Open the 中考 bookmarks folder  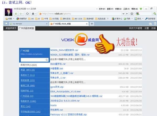pyautogui.click(x=45, y=19)
